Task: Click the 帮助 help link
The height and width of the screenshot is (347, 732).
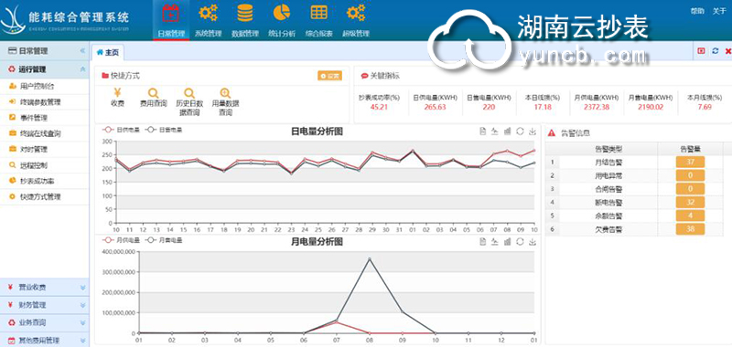Action: [697, 11]
